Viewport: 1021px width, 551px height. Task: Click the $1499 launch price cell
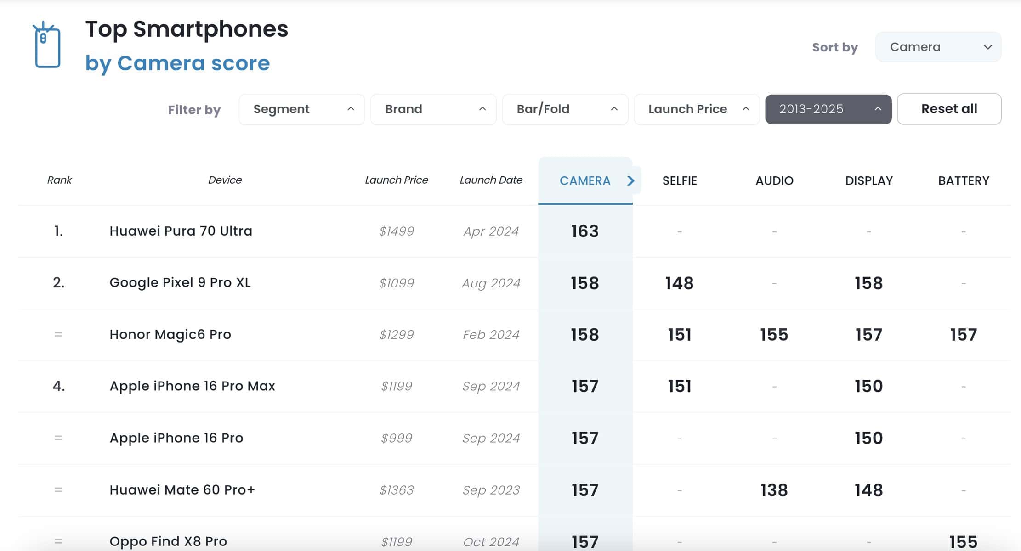[397, 231]
